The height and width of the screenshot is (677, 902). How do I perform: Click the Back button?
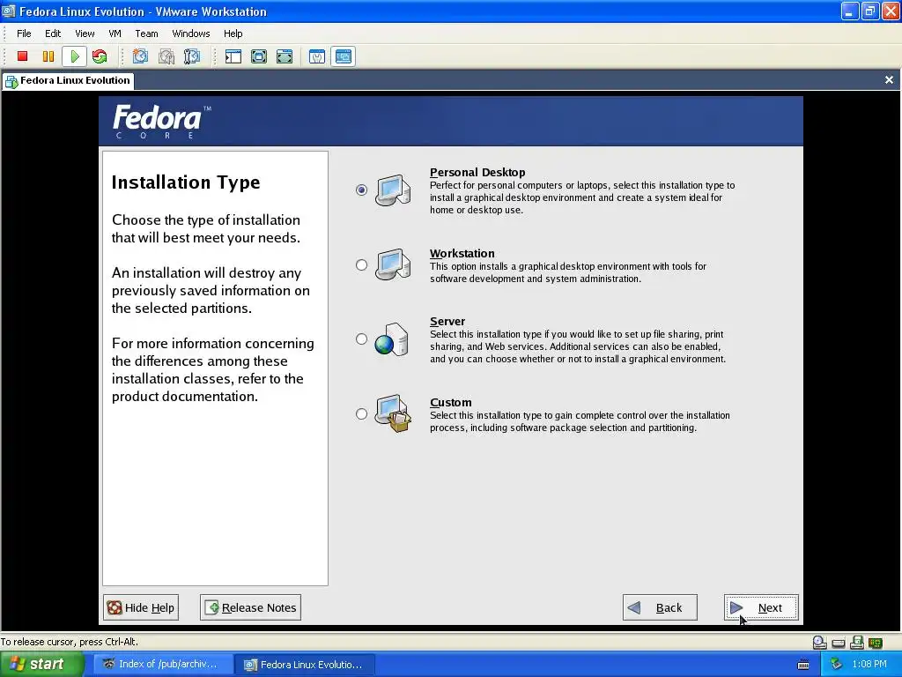coord(660,607)
